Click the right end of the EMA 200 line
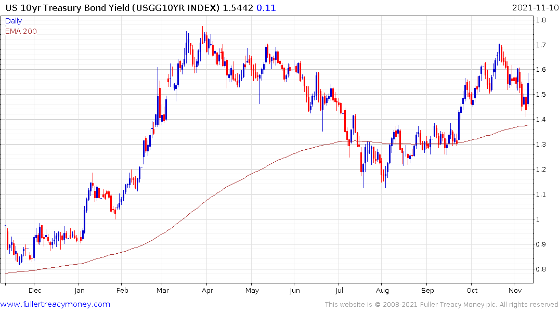Screen dimensions: 559x312 [528, 125]
